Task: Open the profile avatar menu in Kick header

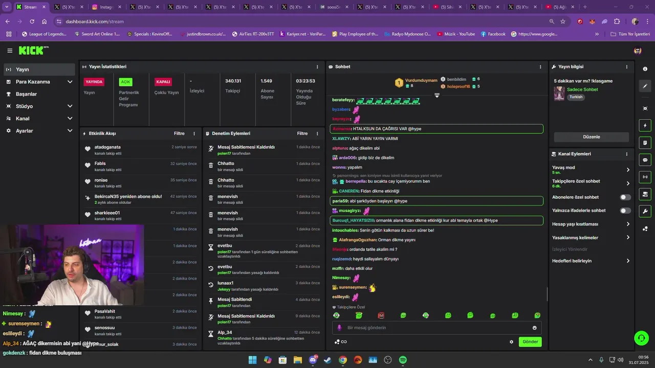Action: point(638,51)
